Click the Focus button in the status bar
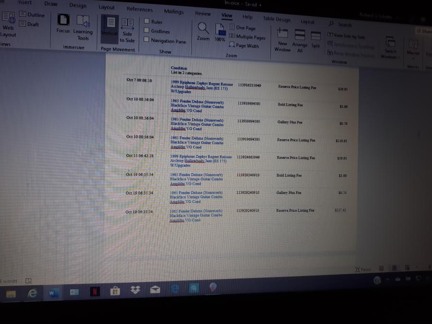The width and height of the screenshot is (432, 324). click(363, 269)
